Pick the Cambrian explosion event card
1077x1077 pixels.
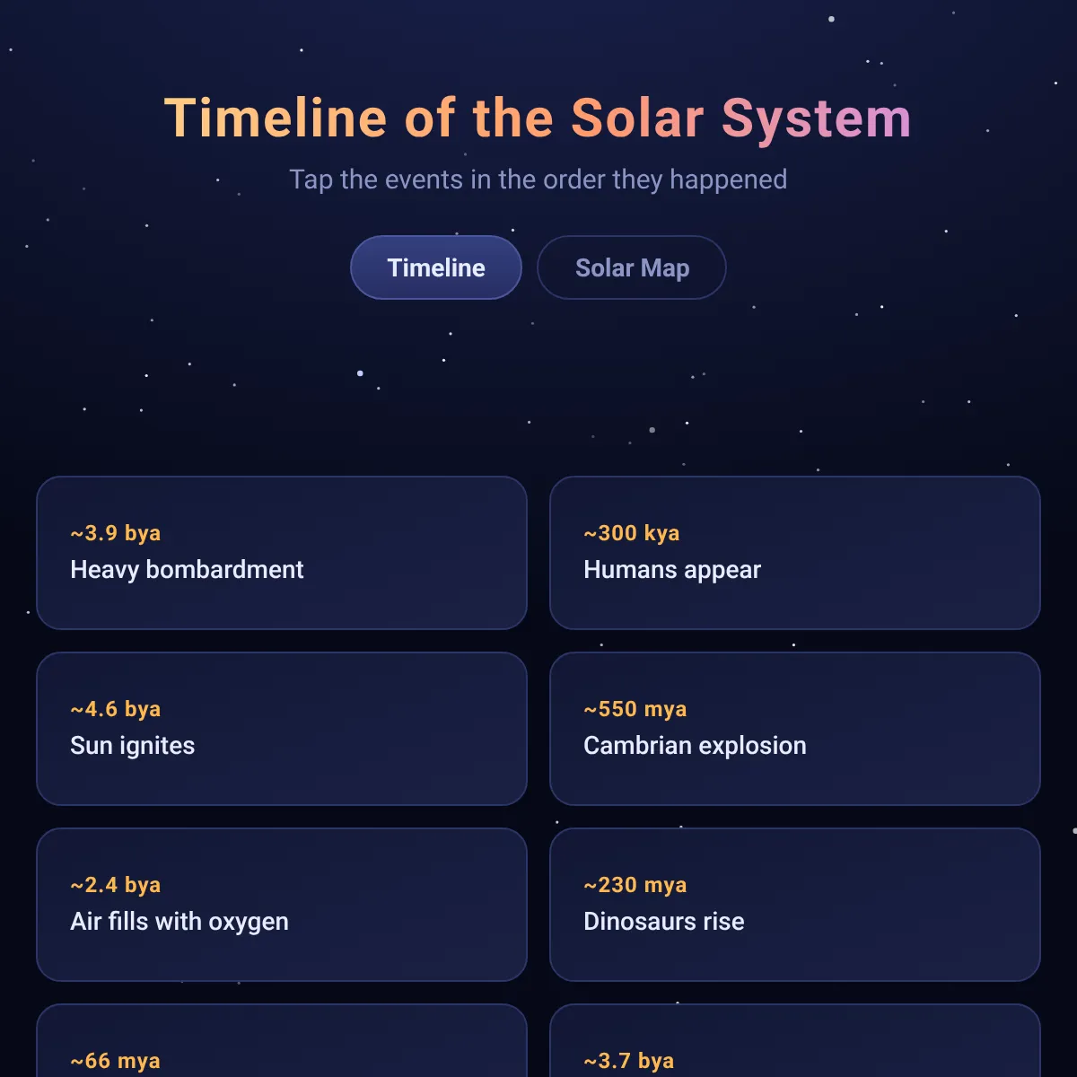click(x=795, y=729)
